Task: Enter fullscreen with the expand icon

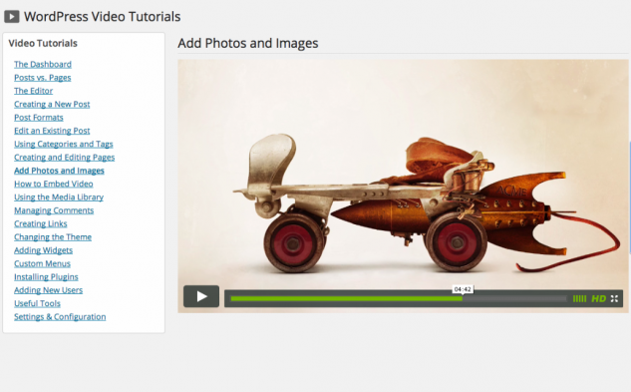Action: [x=614, y=298]
